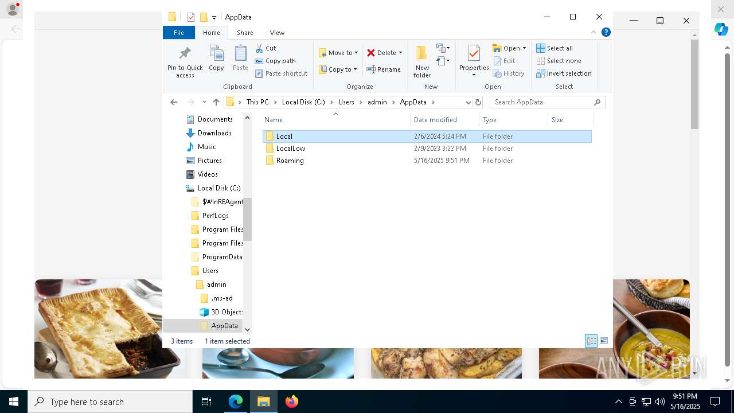Click the taskbar search box
Viewport: 734px width, 413px height.
(x=110, y=402)
